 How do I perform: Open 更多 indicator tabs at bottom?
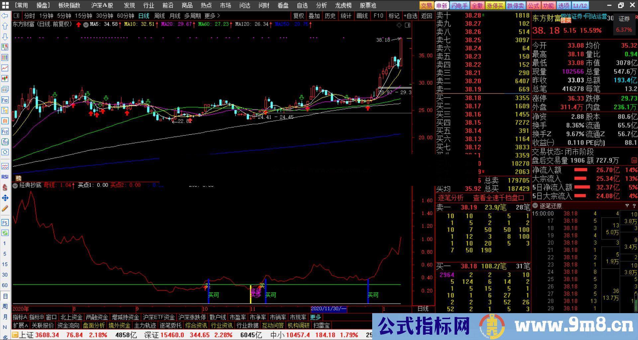coord(315,317)
